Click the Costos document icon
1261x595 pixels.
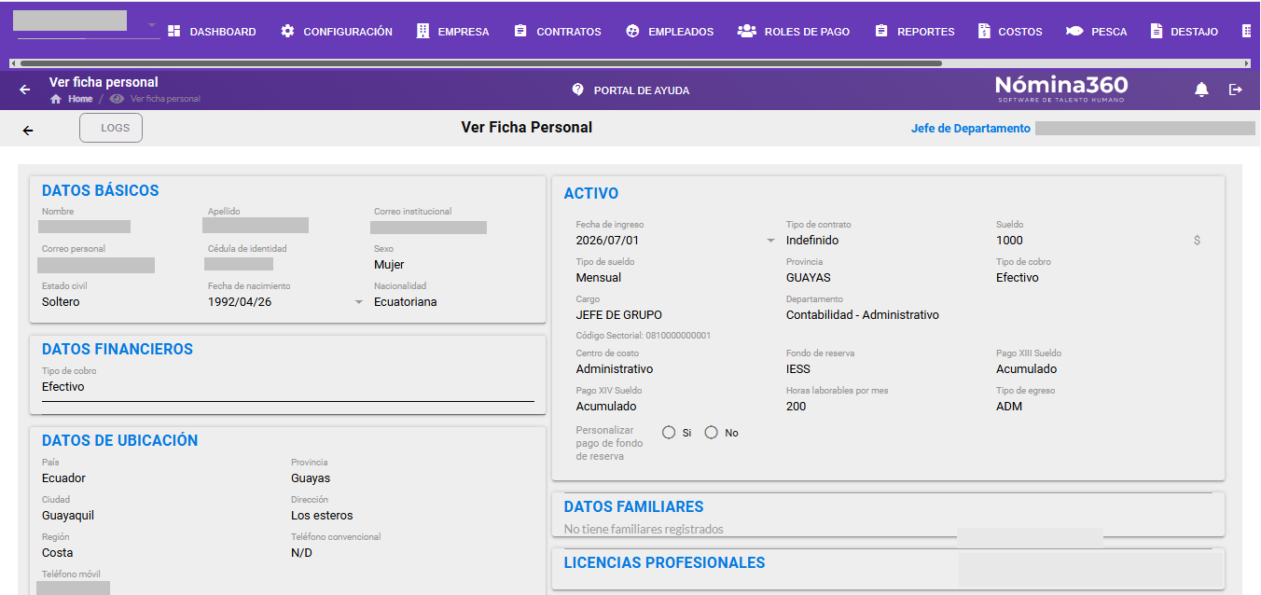pyautogui.click(x=984, y=31)
